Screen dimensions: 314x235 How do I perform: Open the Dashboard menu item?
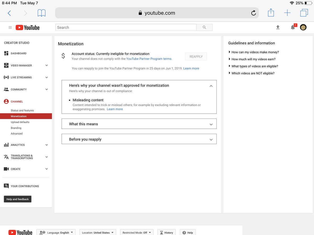coord(19,53)
